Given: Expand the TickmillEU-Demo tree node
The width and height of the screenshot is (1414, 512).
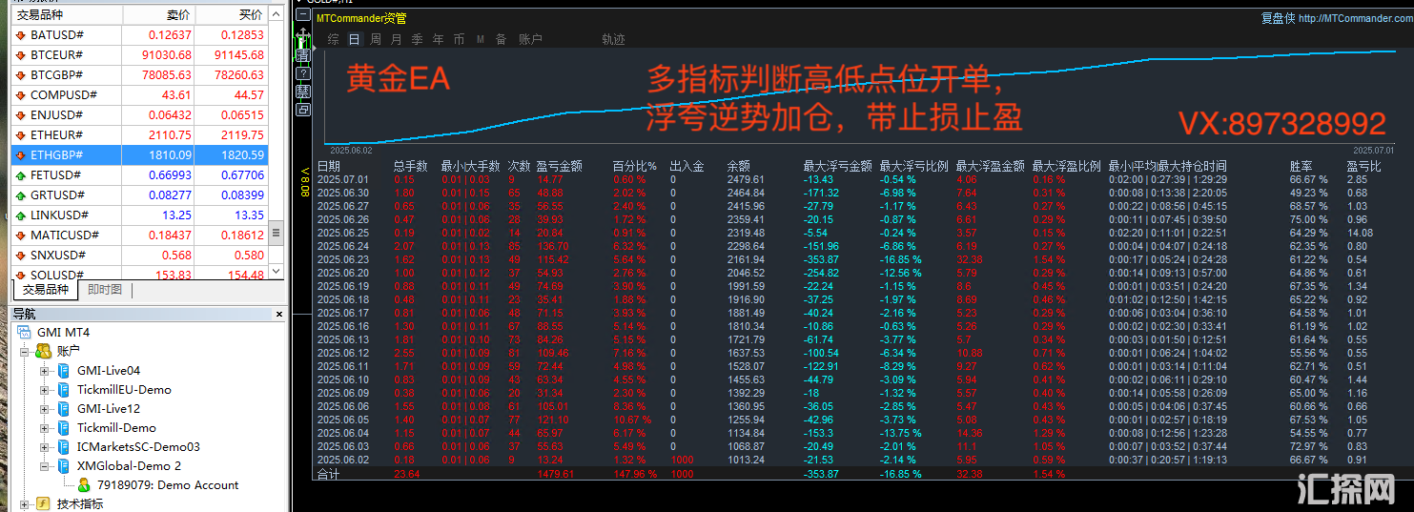Looking at the screenshot, I should tap(45, 390).
